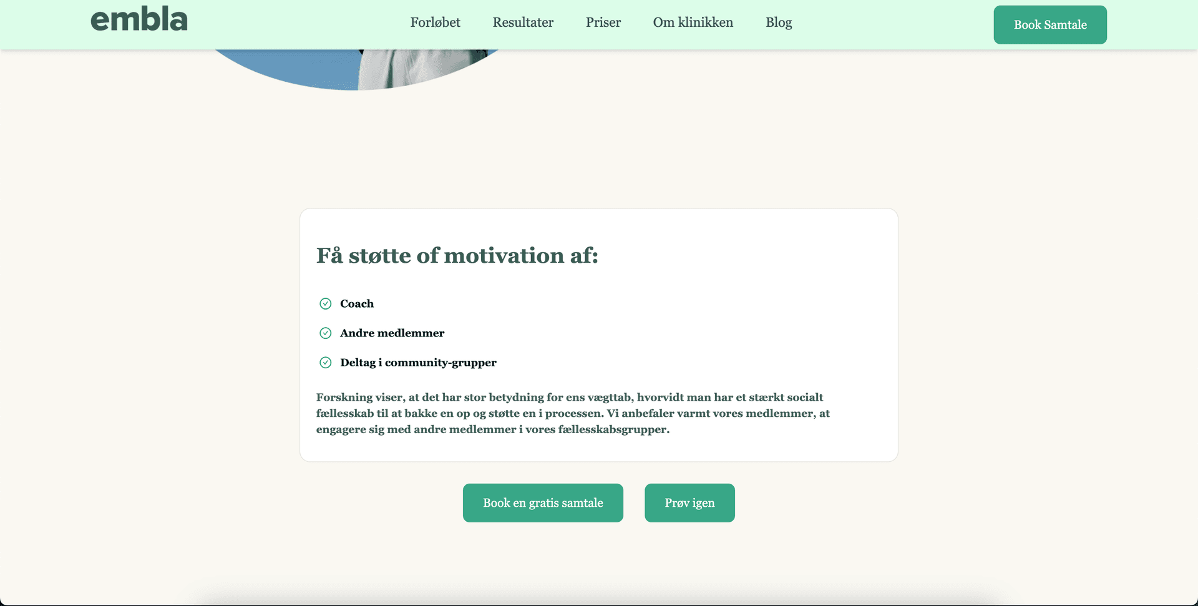Image resolution: width=1198 pixels, height=606 pixels.
Task: Open the Blog page
Action: [778, 22]
